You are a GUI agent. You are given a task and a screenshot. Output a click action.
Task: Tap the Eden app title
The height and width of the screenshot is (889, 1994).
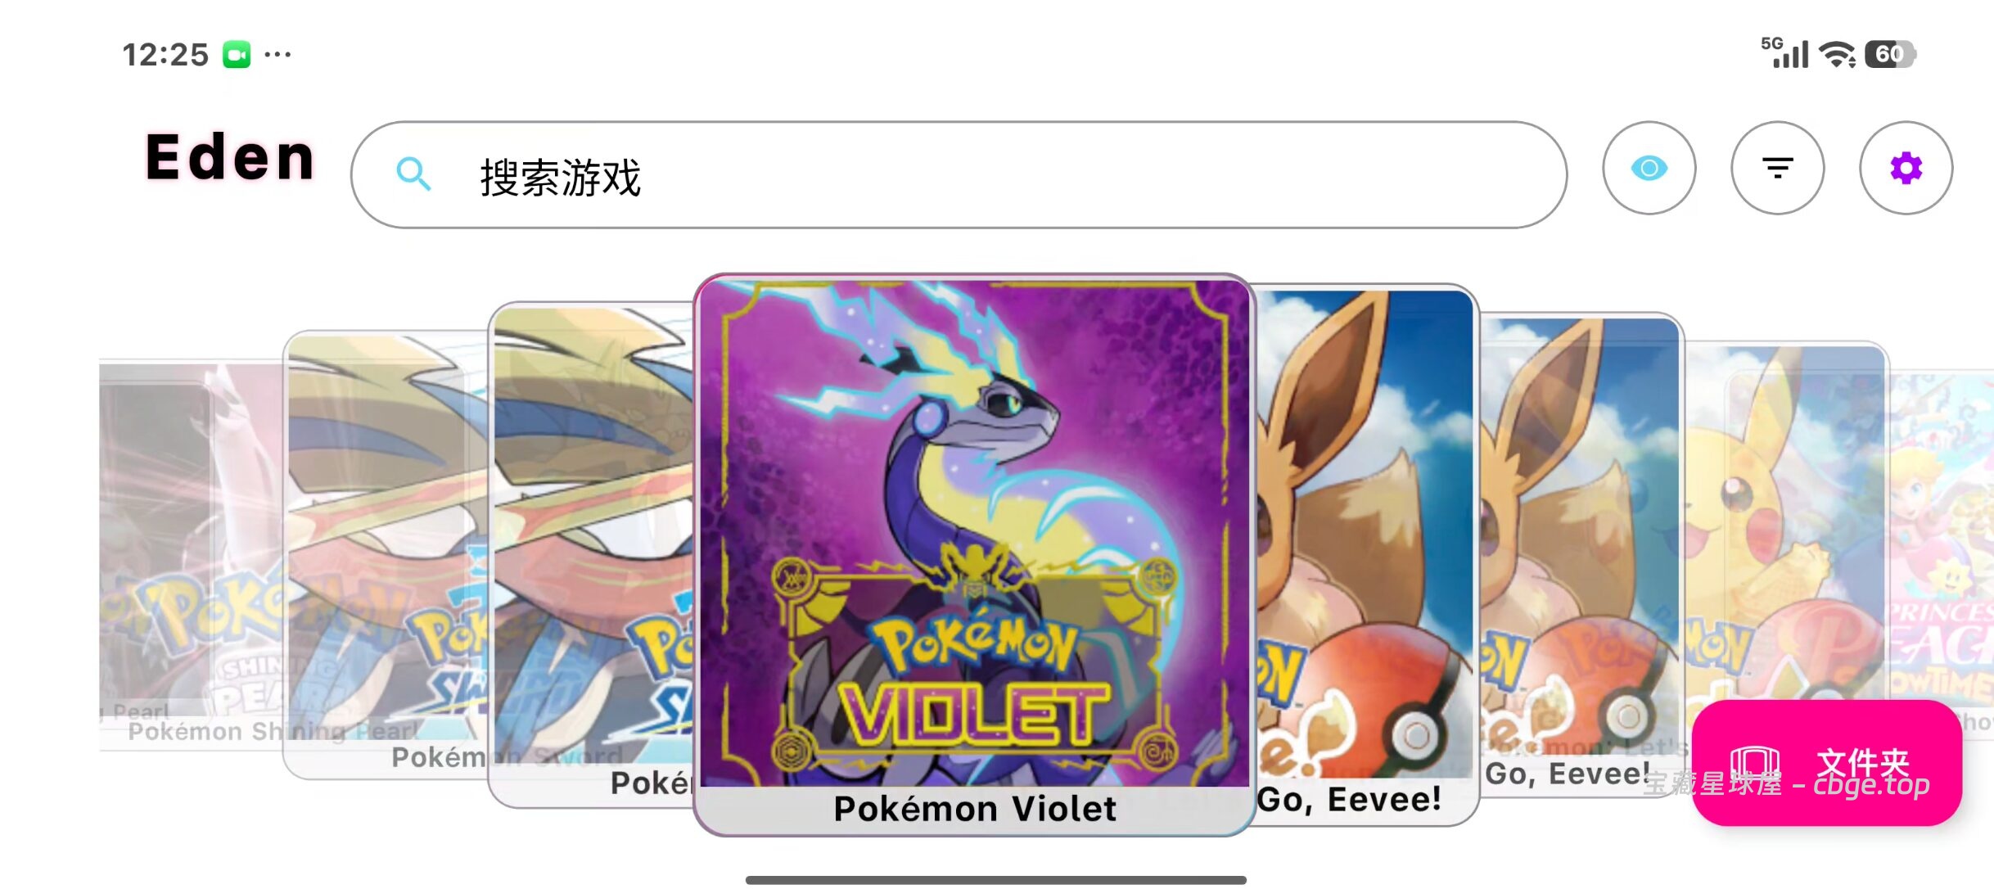pos(230,157)
